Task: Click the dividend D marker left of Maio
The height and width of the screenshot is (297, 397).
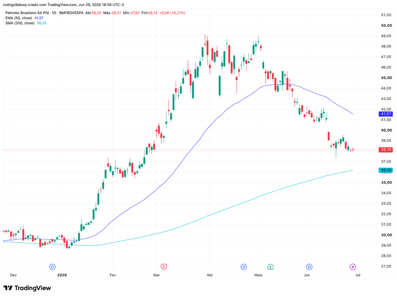Action: point(244,267)
